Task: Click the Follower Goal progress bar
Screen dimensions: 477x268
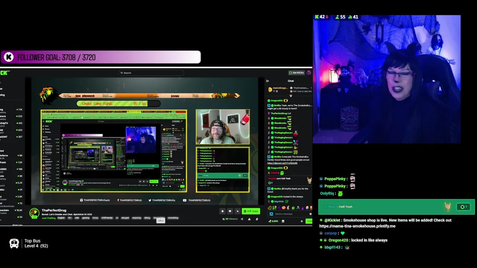Action: tap(100, 57)
